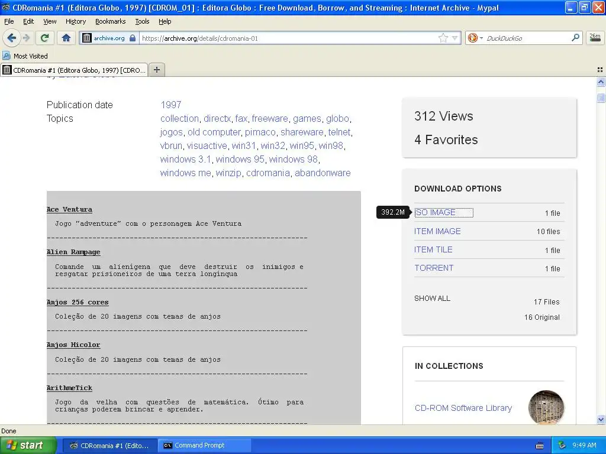The height and width of the screenshot is (454, 606).
Task: Click the scrollbar down arrow
Action: (601, 419)
